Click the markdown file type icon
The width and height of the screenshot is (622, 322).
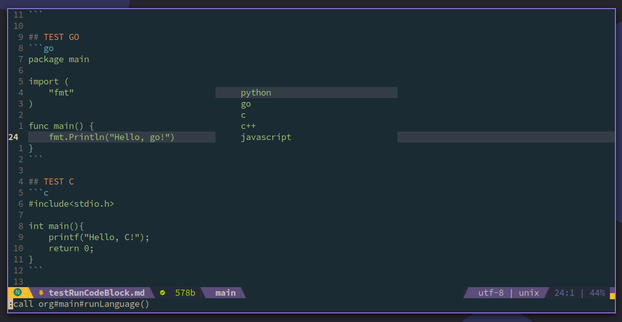point(41,293)
